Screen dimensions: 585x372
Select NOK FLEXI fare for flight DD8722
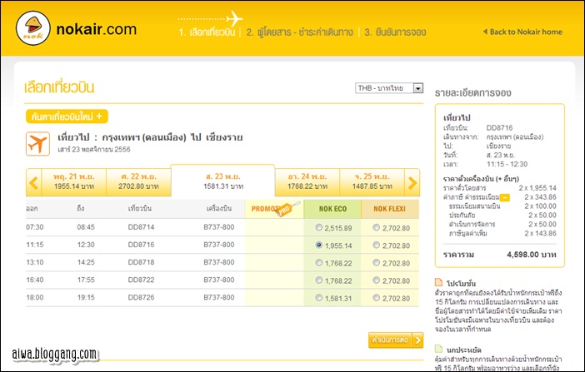pyautogui.click(x=376, y=280)
